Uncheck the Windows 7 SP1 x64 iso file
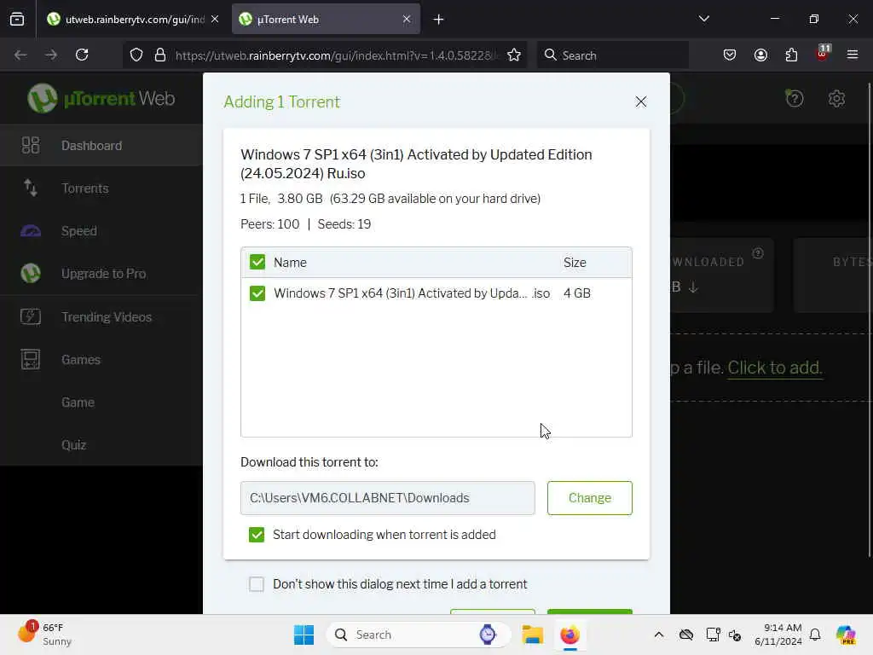 tap(257, 293)
